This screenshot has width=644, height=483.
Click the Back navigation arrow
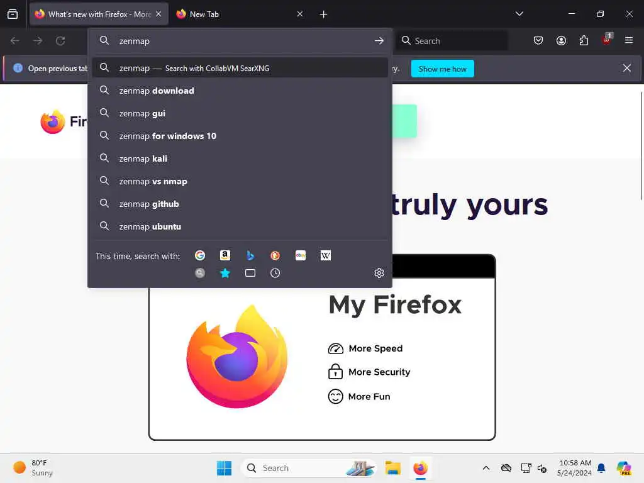(x=15, y=41)
